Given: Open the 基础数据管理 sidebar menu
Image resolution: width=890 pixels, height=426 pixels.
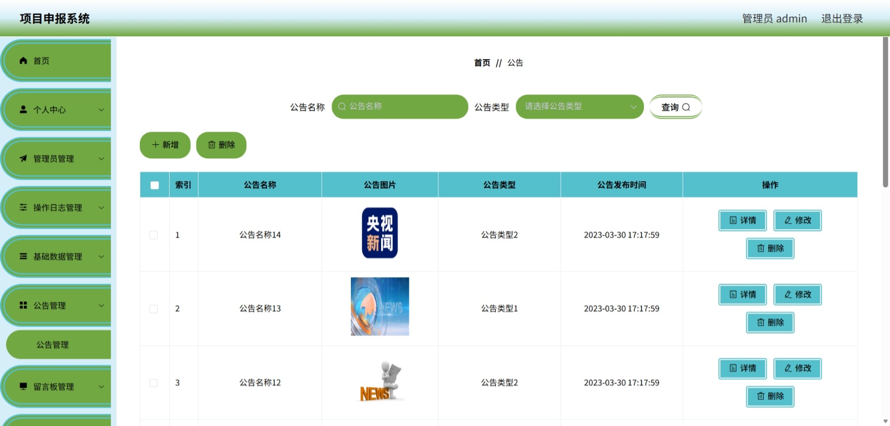Looking at the screenshot, I should click(x=57, y=256).
